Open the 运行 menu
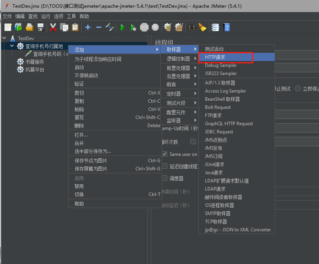Image resolution: width=319 pixels, height=264 pixels. point(46,16)
